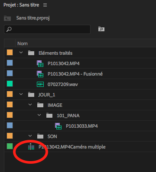Click the P1013033.MP4 clip icon

click(x=58, y=126)
